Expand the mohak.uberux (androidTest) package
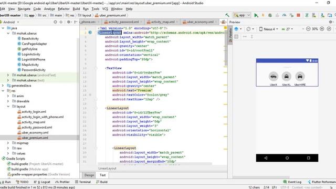The image size is (336, 189). click(8, 75)
